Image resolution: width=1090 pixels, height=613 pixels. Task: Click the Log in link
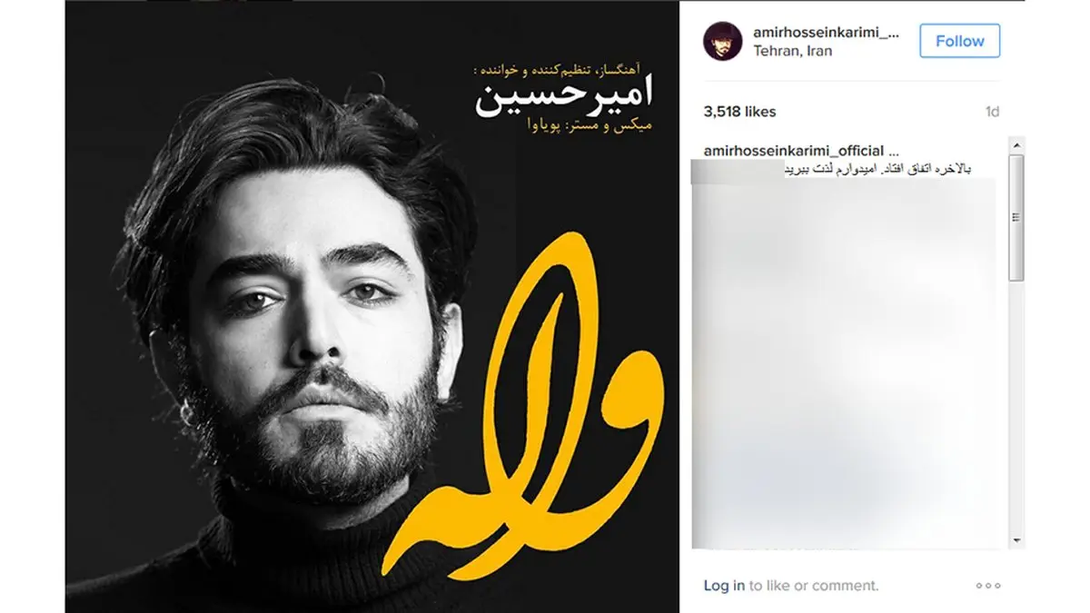point(724,586)
